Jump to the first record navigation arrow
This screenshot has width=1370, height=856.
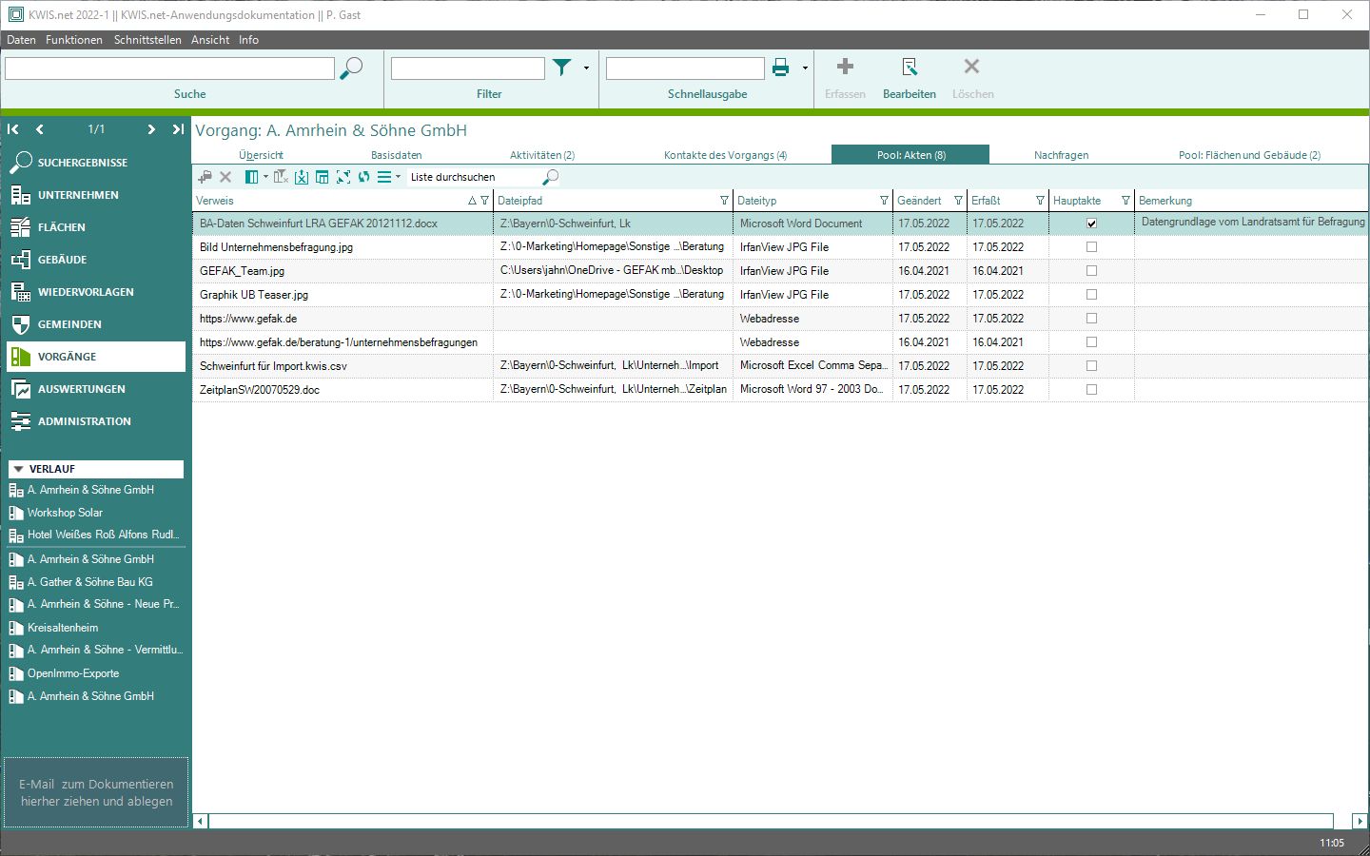13,129
